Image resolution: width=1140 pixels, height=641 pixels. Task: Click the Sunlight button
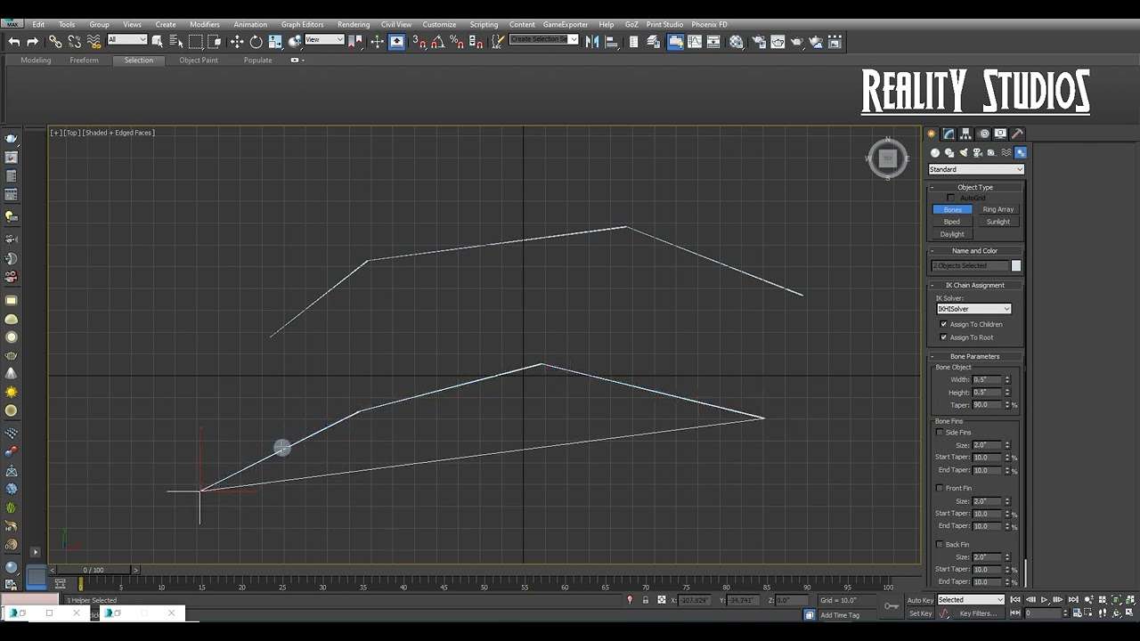click(x=998, y=222)
